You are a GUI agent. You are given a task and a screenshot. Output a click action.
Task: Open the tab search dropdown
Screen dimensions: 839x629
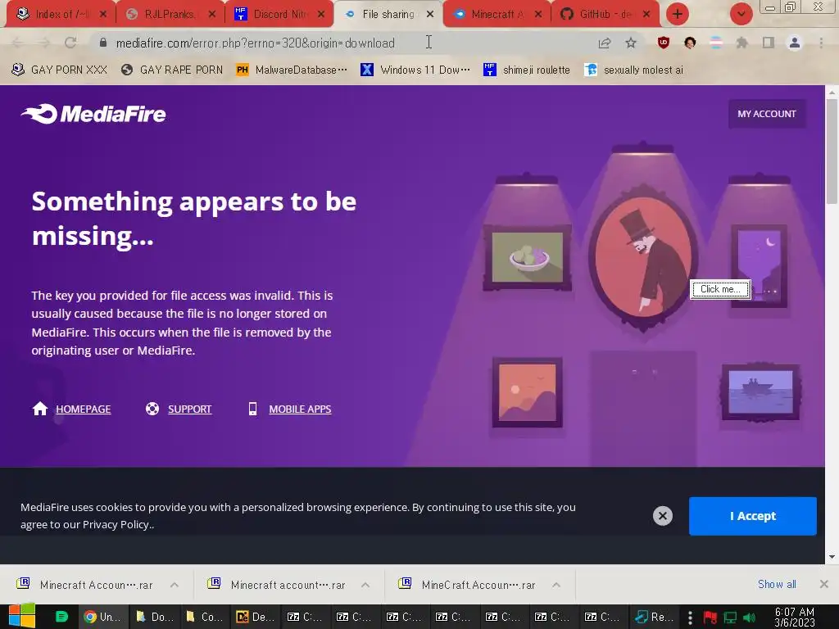[x=741, y=14]
